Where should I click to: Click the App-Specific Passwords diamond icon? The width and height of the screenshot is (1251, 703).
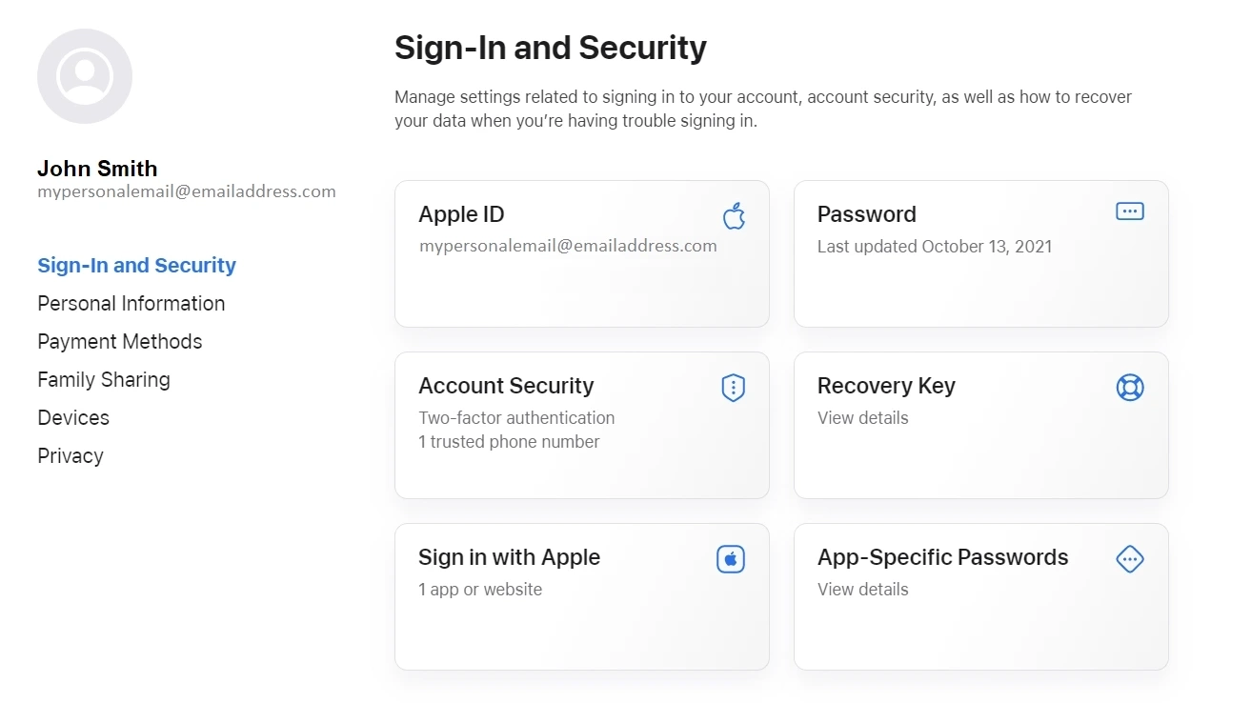(x=1129, y=559)
